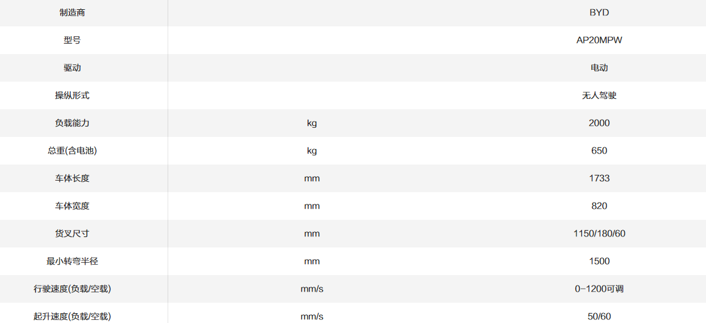The height and width of the screenshot is (323, 706).
Task: Select the 无人驾驶 value cell
Action: point(599,95)
